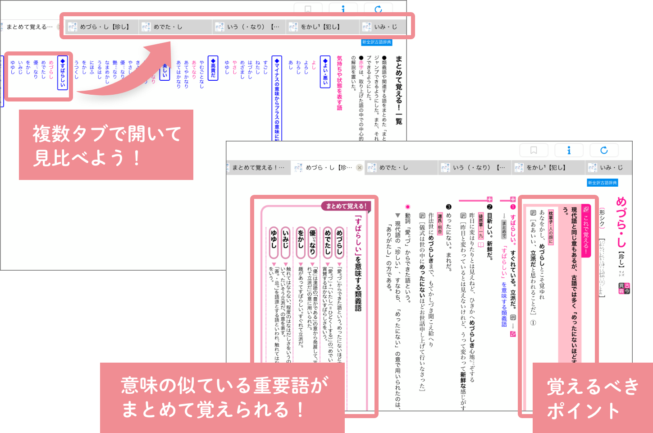Expand the plus marker above sense ❷
653x433 pixels.
[x=489, y=199]
